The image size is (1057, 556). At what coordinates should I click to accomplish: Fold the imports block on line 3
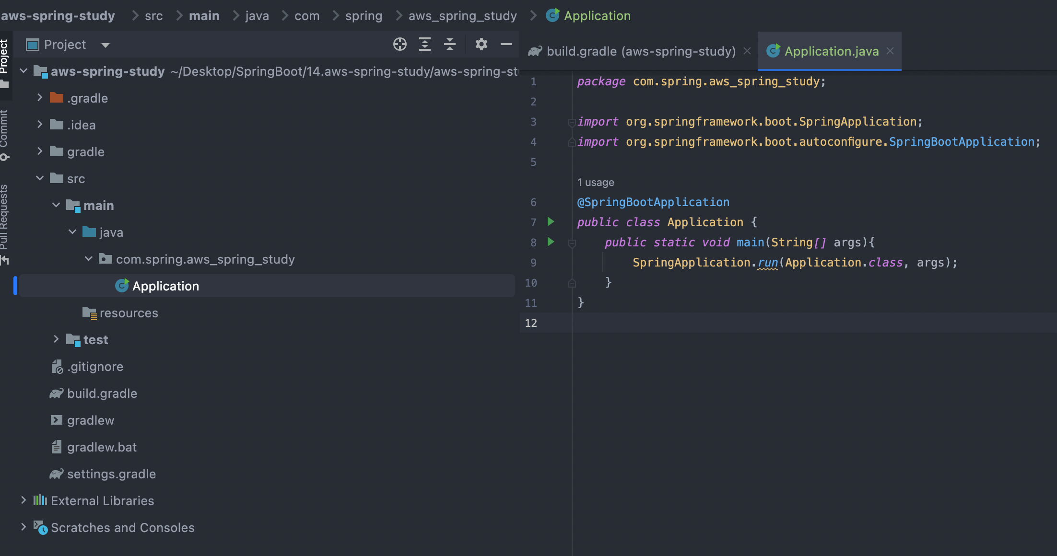[x=572, y=122]
